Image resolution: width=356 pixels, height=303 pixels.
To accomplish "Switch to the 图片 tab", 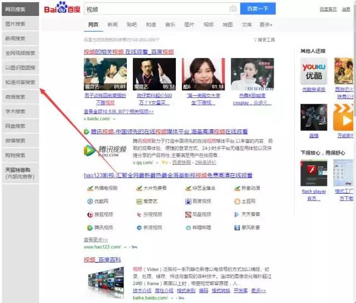I will (x=189, y=25).
